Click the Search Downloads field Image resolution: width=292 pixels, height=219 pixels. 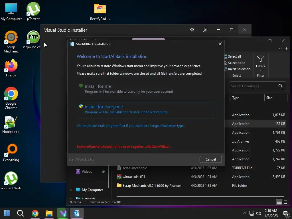point(257,86)
